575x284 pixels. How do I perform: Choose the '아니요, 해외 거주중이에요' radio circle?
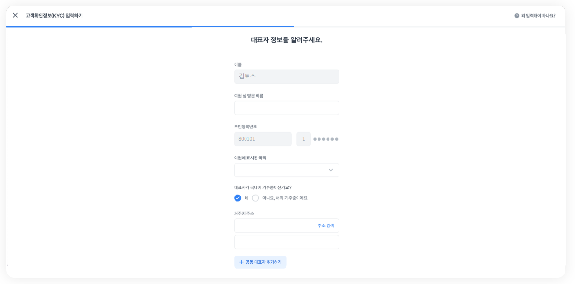click(256, 198)
